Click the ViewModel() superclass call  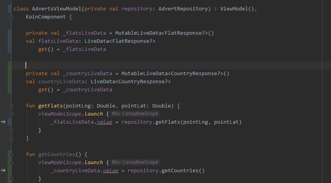pos(237,8)
